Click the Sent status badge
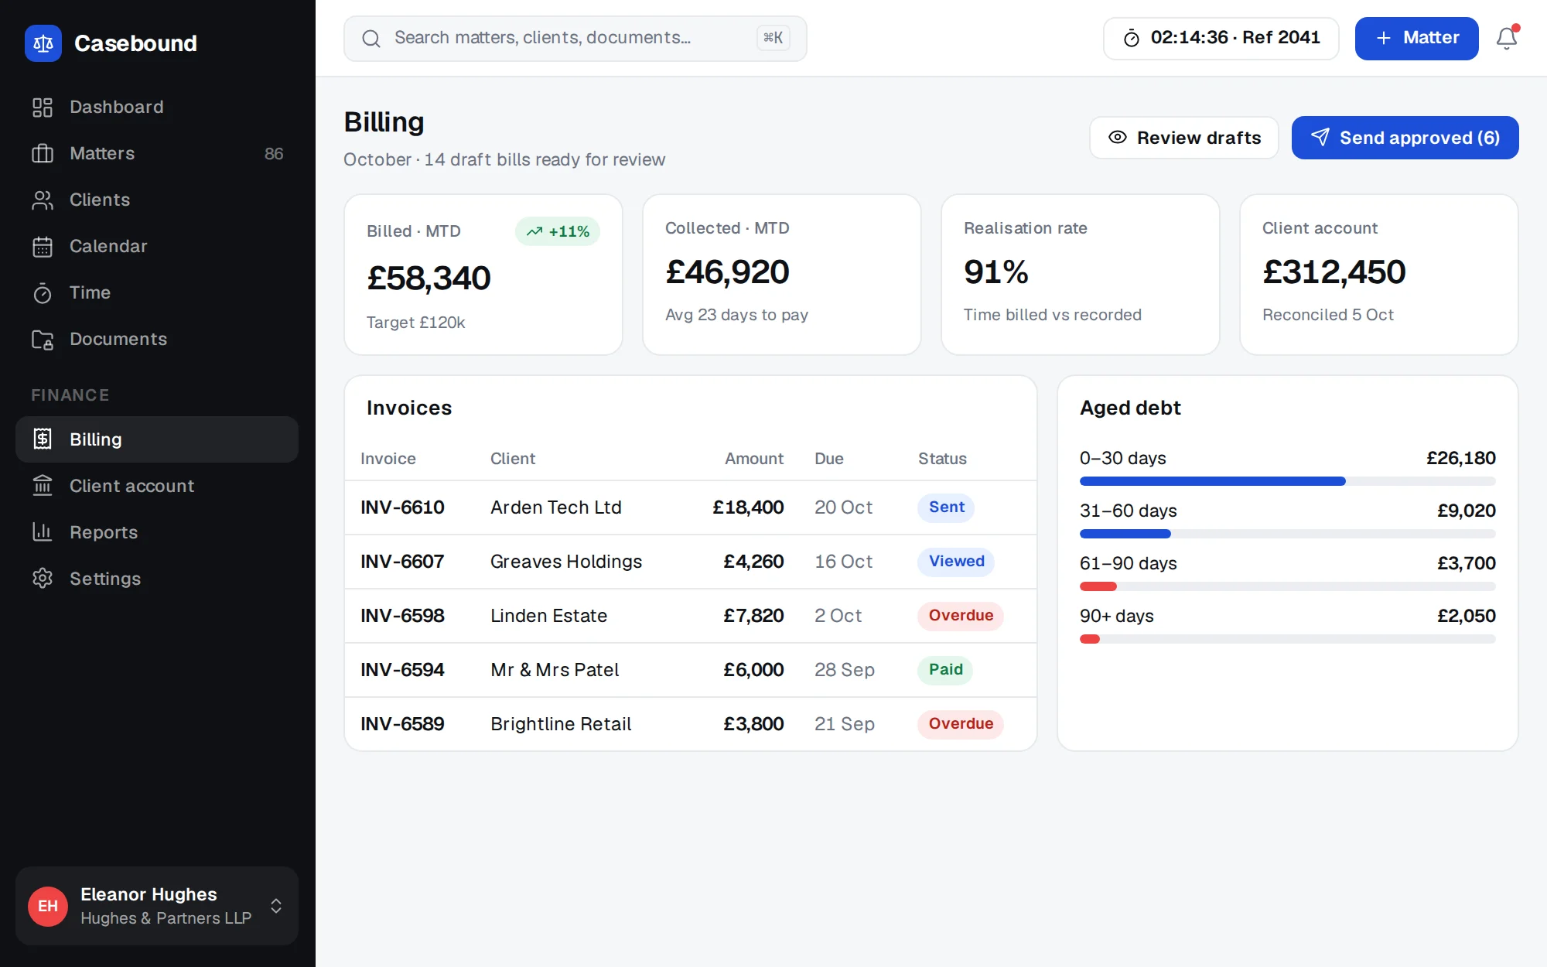The image size is (1547, 967). click(946, 507)
